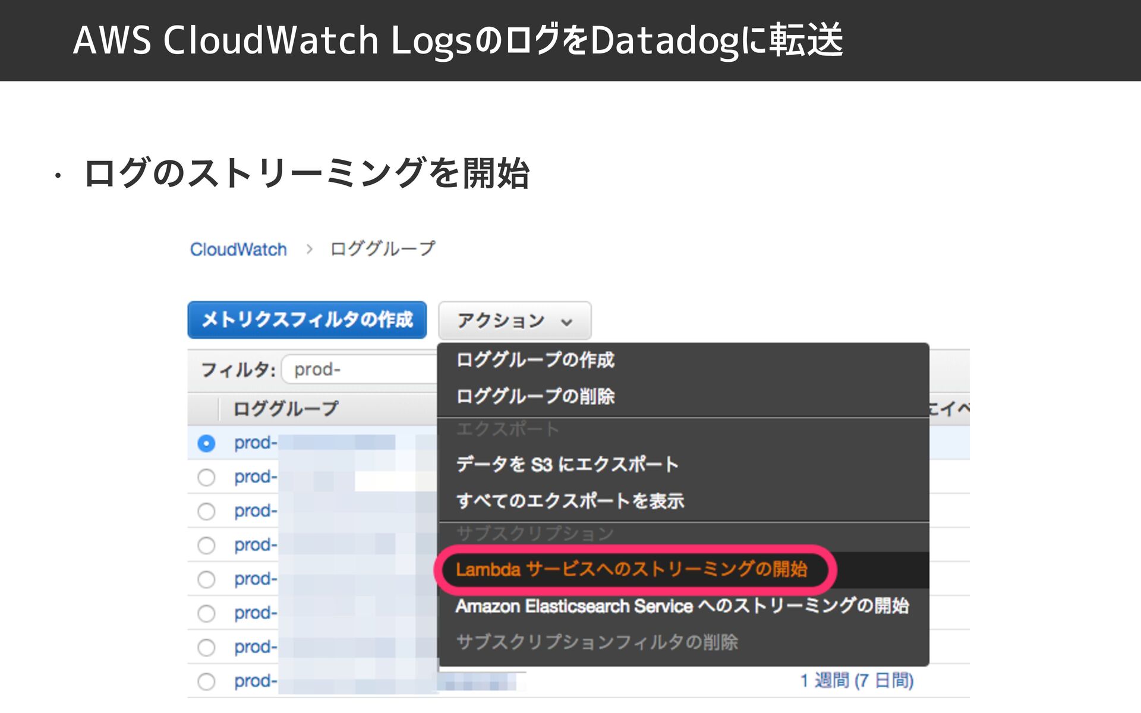The width and height of the screenshot is (1141, 713).
Task: Click the ロググループ breadcrumb text
Action: 383,249
